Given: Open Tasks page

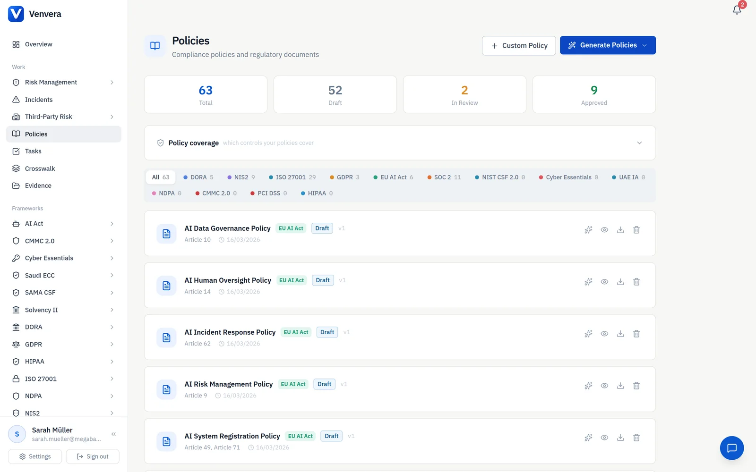Looking at the screenshot, I should click(64, 151).
